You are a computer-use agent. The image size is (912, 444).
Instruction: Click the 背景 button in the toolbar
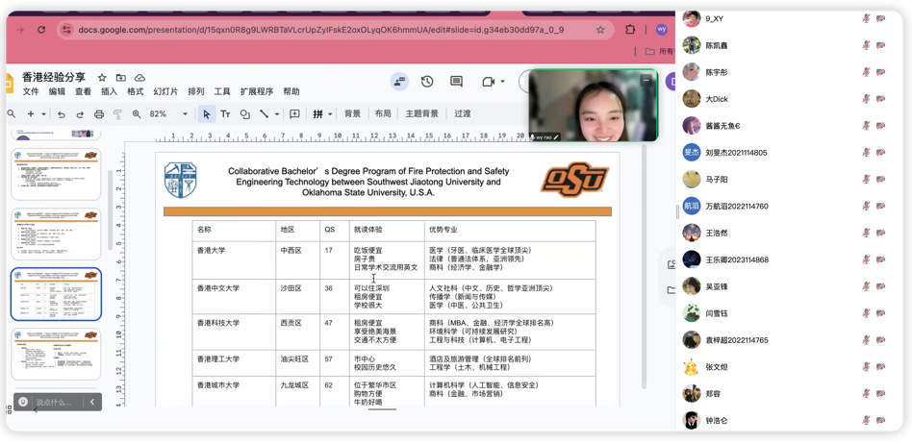click(352, 114)
